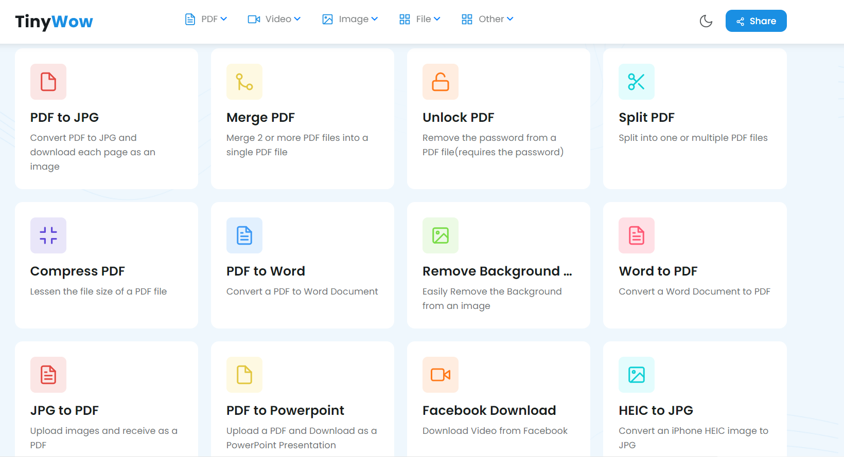Viewport: 844px width, 457px height.
Task: Click 'Merge 2 or more PDF files' description
Action: (x=297, y=145)
